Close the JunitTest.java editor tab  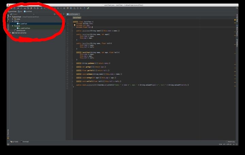[79, 14]
